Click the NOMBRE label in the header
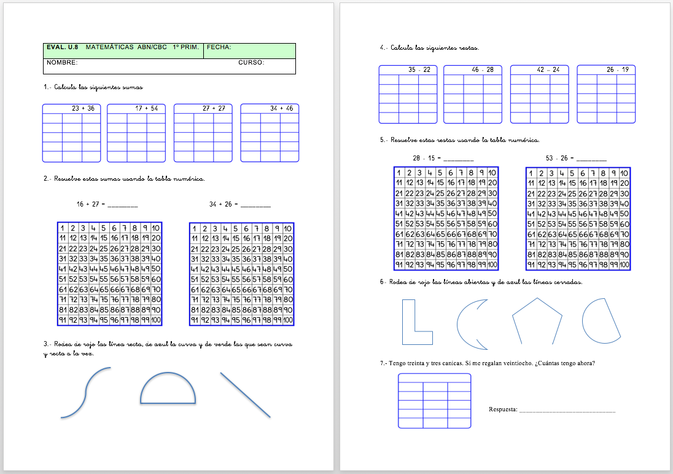This screenshot has height=474, width=673. click(62, 63)
